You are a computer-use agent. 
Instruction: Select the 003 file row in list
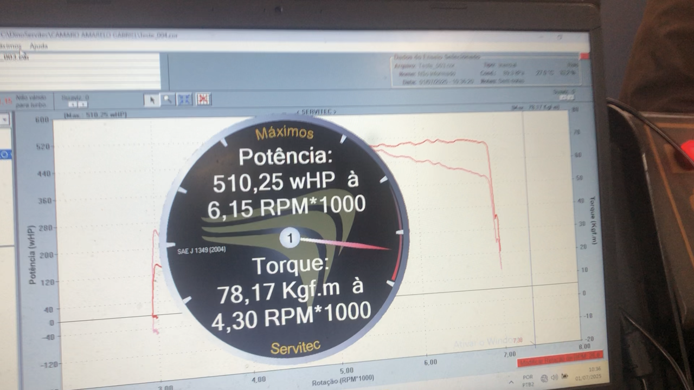[80, 57]
